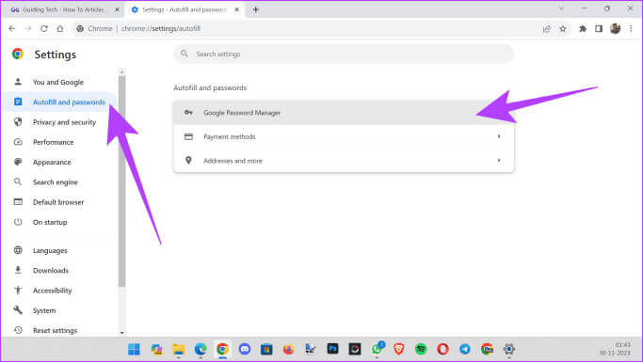Click the address bar URL
Image resolution: width=643 pixels, height=362 pixels.
[x=161, y=28]
